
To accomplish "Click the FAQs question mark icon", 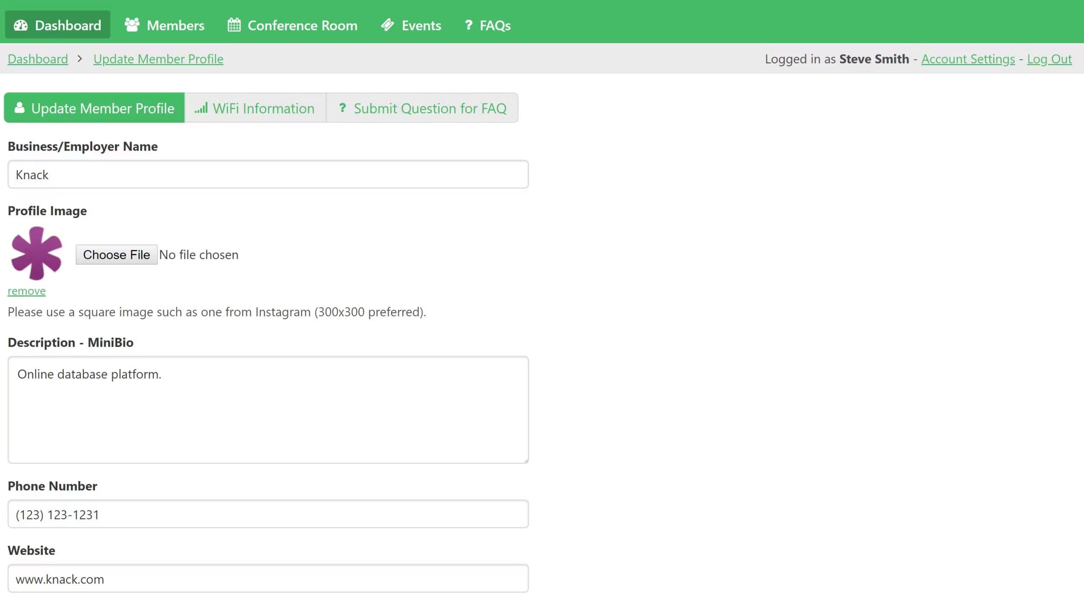I will (468, 25).
